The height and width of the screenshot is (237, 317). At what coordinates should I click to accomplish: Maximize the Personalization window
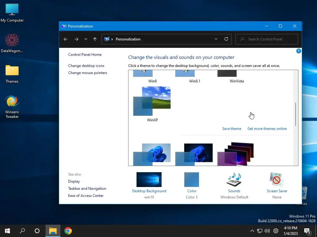click(x=280, y=26)
